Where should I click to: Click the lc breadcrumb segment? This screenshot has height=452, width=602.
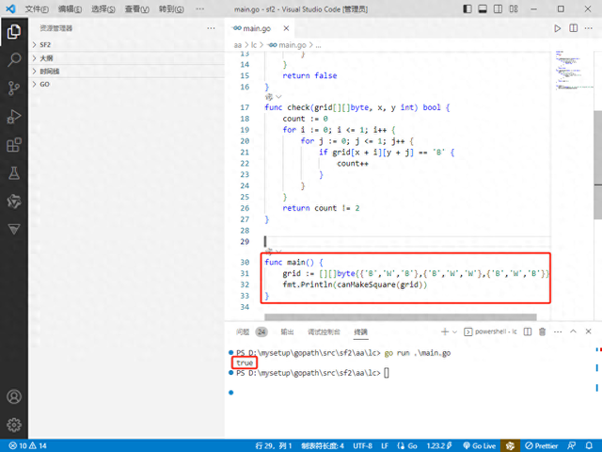coord(254,45)
